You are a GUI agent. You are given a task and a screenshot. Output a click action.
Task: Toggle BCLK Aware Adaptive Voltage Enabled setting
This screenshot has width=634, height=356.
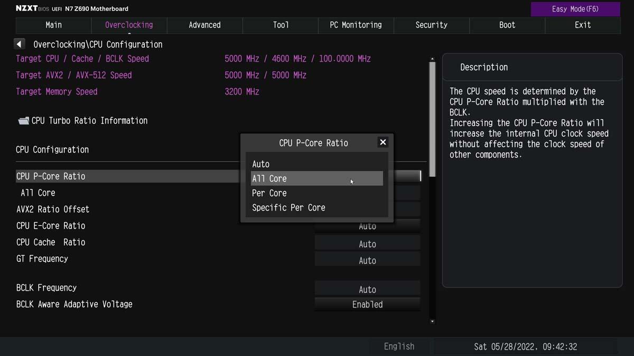[368, 304]
